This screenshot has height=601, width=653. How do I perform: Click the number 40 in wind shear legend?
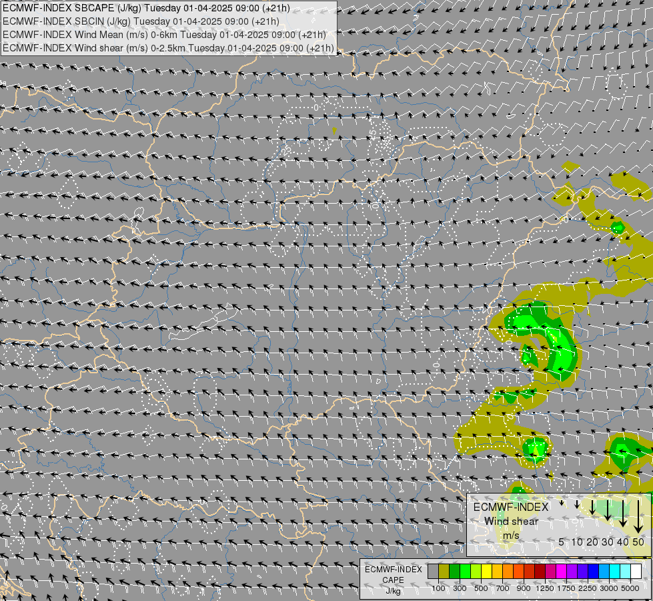click(622, 542)
